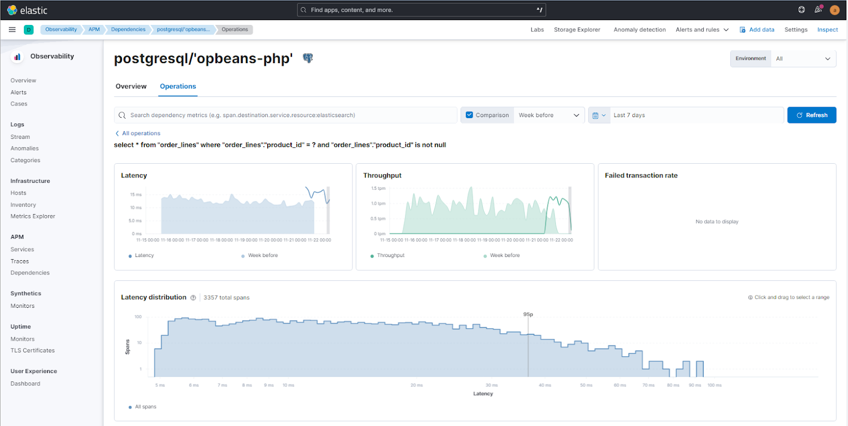Go back via All operations link
The height and width of the screenshot is (426, 848).
(x=141, y=134)
